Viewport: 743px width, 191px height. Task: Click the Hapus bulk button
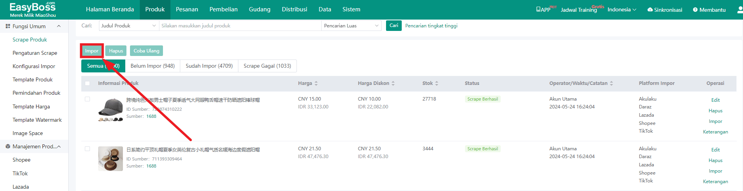click(116, 51)
